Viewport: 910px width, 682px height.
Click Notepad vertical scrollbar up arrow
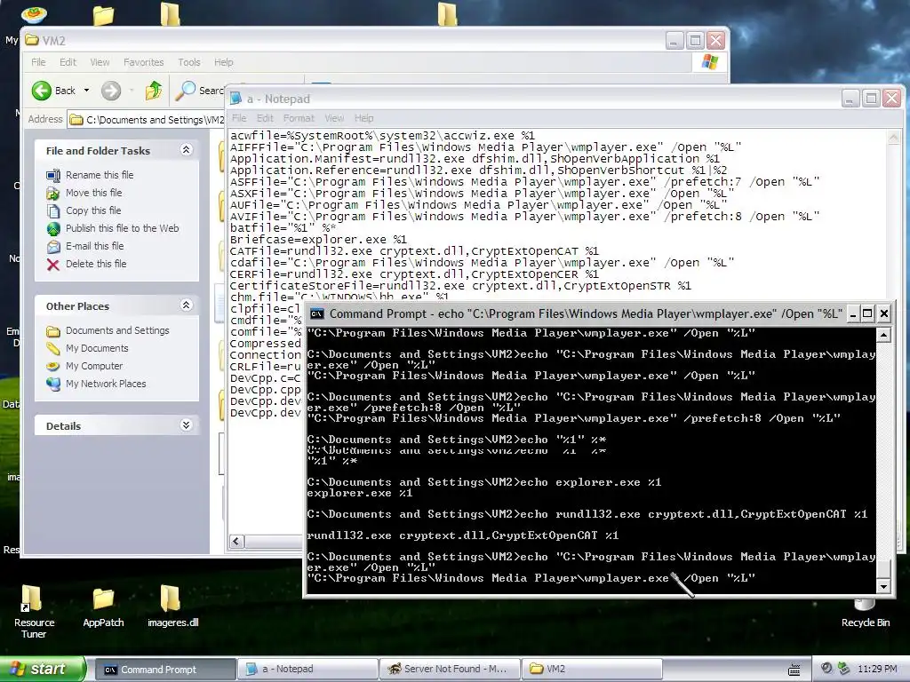[x=894, y=138]
